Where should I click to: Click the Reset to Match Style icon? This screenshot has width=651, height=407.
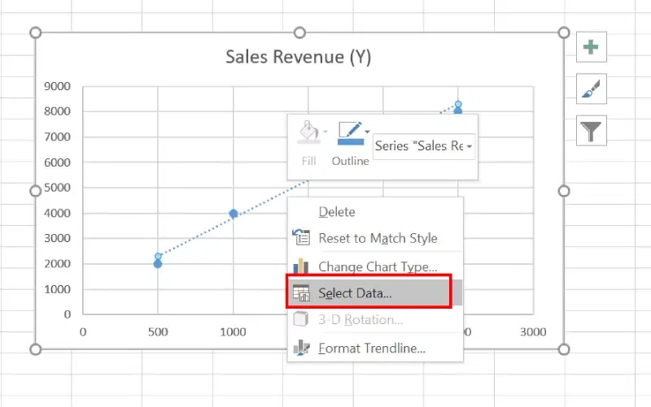[301, 238]
